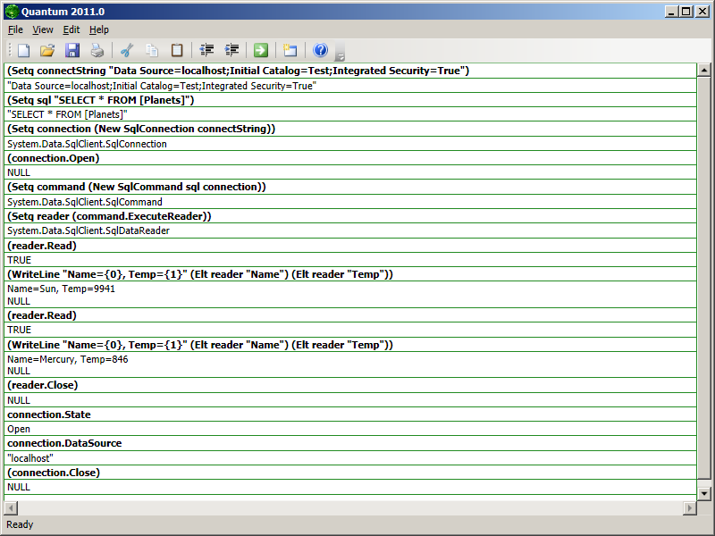Select the bold "(Setq connectString" expression line
This screenshot has width=715, height=536.
coord(350,71)
